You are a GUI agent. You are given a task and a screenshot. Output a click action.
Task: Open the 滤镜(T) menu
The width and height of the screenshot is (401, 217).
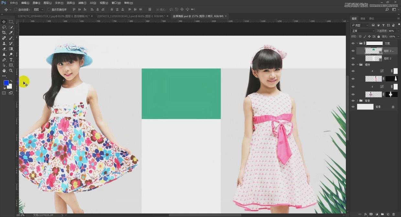pyautogui.click(x=82, y=3)
